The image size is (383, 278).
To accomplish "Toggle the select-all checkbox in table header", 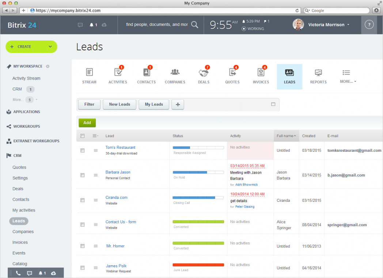I will coord(83,136).
